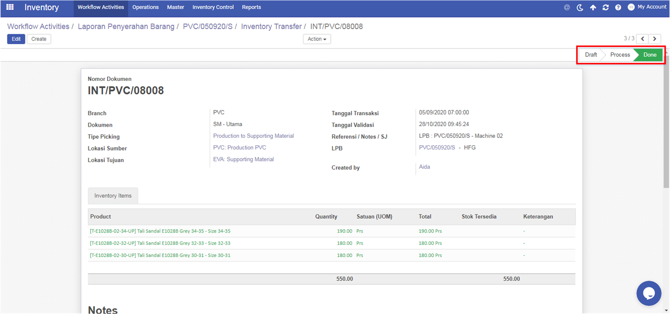Image resolution: width=670 pixels, height=314 pixels.
Task: Go to next record with right chevron
Action: [x=655, y=39]
